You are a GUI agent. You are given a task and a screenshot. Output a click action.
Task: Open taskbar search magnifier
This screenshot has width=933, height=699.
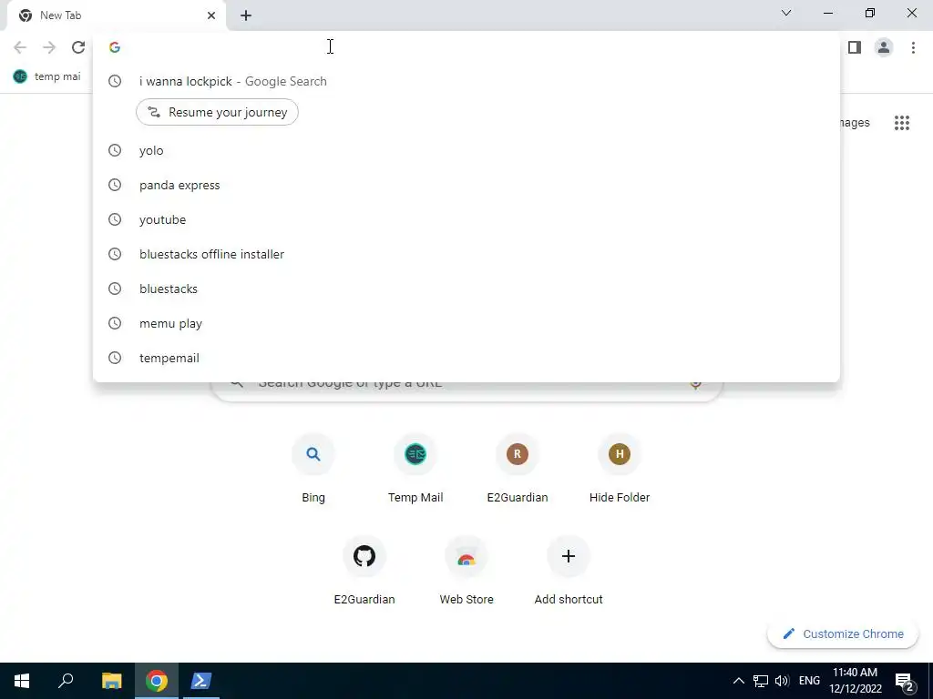pos(66,681)
